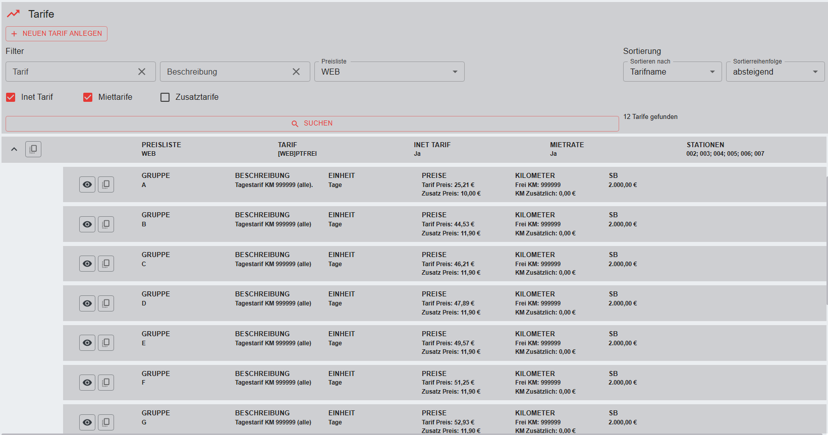Disable the Miettarife checkbox
828x435 pixels.
[88, 97]
